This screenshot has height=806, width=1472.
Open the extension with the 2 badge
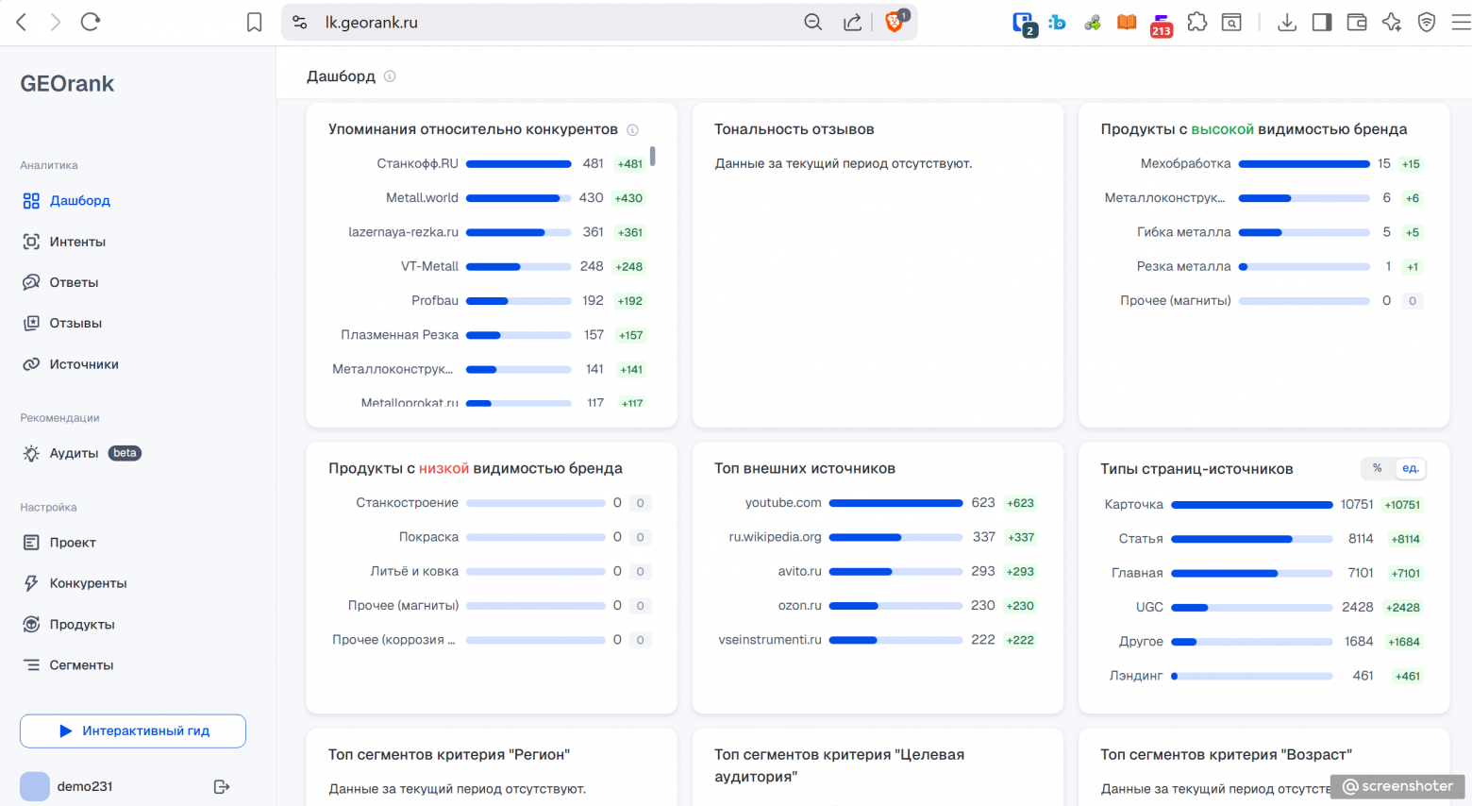(1024, 24)
